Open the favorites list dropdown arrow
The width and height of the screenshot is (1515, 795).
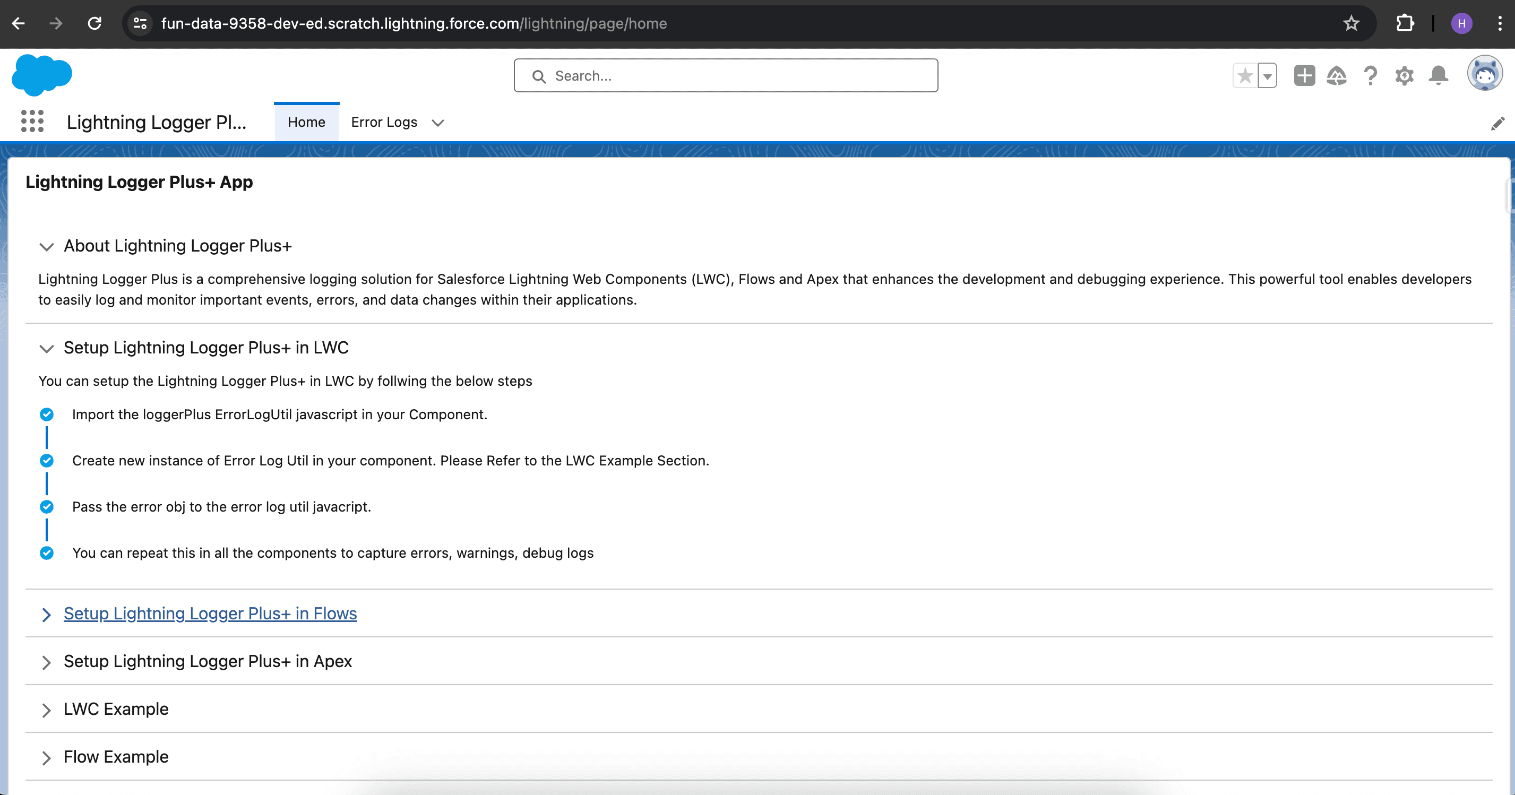(x=1268, y=76)
